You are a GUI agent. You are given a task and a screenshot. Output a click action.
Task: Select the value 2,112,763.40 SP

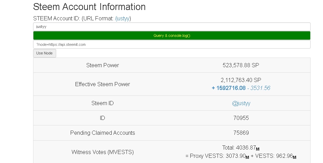pyautogui.click(x=241, y=80)
